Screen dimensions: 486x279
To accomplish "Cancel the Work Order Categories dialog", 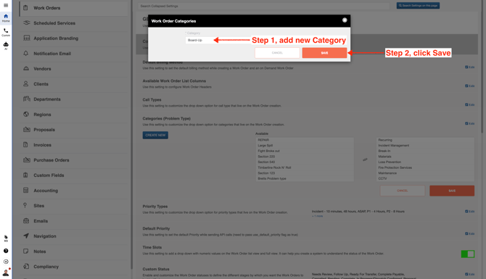I will pyautogui.click(x=277, y=53).
